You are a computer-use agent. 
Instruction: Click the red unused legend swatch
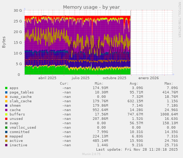[x=6, y=119]
